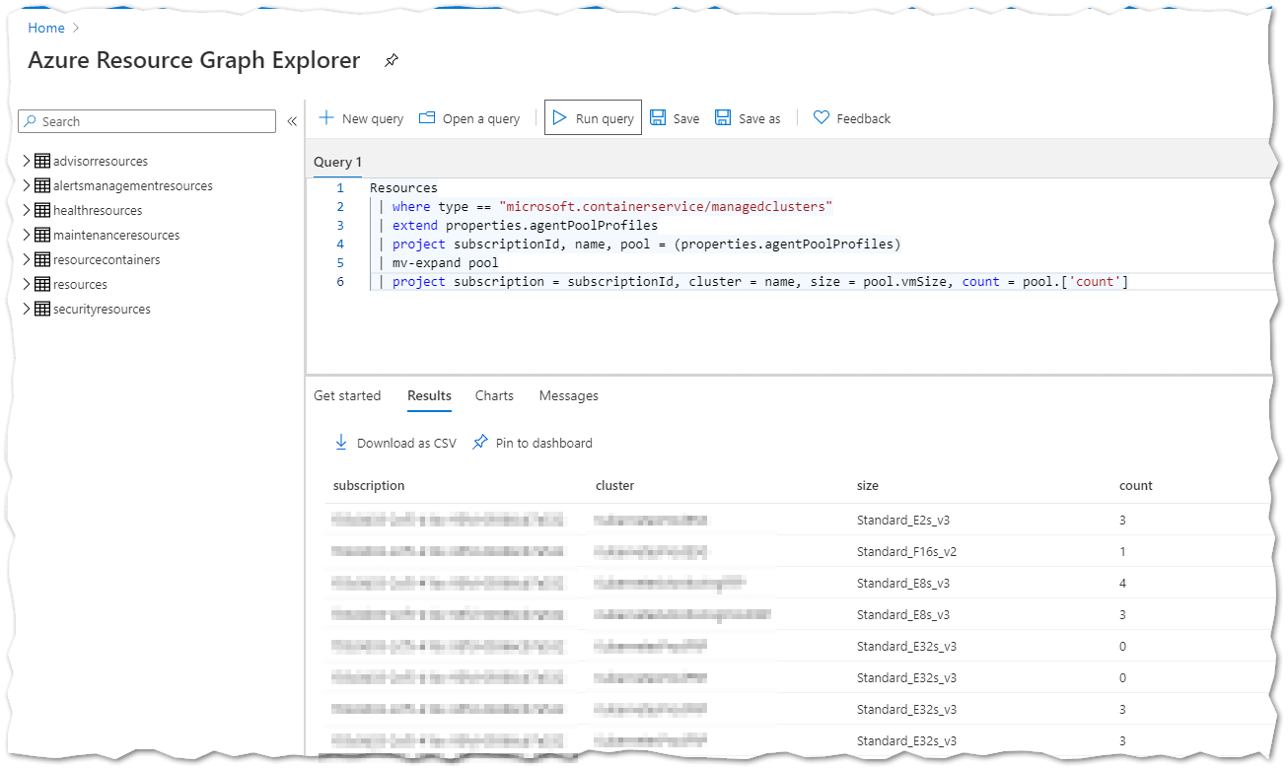Open the Query 1 tab
This screenshot has height=769, width=1288.
pyautogui.click(x=337, y=162)
